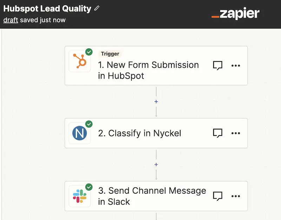Viewport: 281px width, 220px height.
Task: Select the Hubspot Lead Quality title
Action: [47, 8]
